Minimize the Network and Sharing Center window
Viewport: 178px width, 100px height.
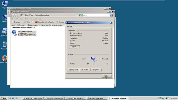105,9
